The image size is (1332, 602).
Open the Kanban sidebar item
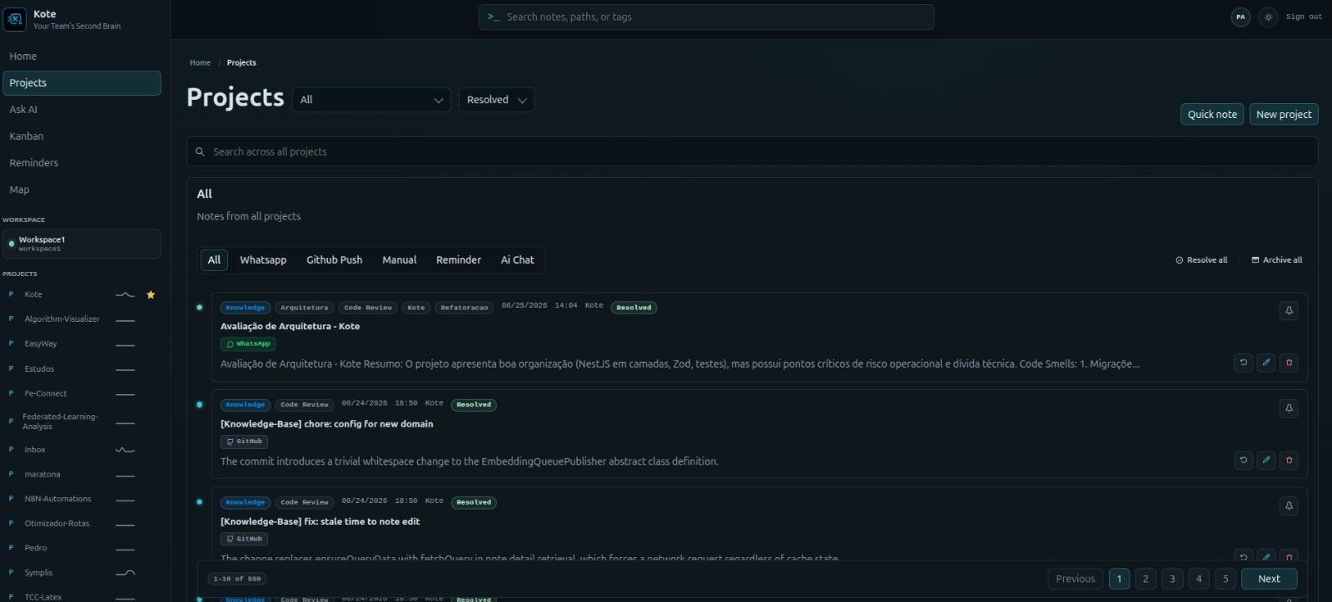[82, 136]
